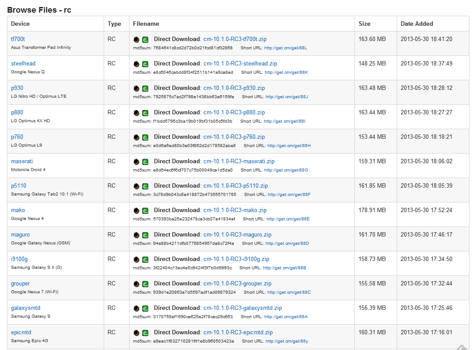This screenshot has width=476, height=350.
Task: Open the p5110 device link
Action: click(18, 185)
